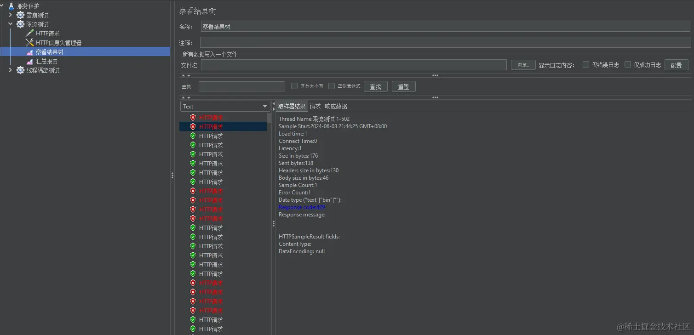The image size is (694, 335).
Task: Switch to the 请求 tab
Action: [315, 106]
